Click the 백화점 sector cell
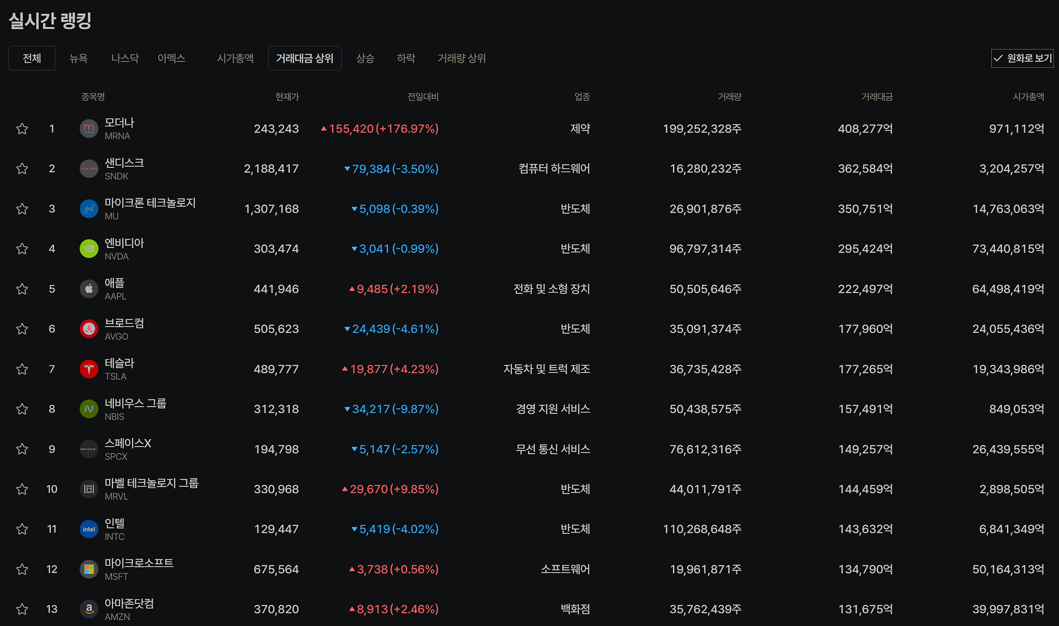The height and width of the screenshot is (626, 1059). click(x=575, y=609)
